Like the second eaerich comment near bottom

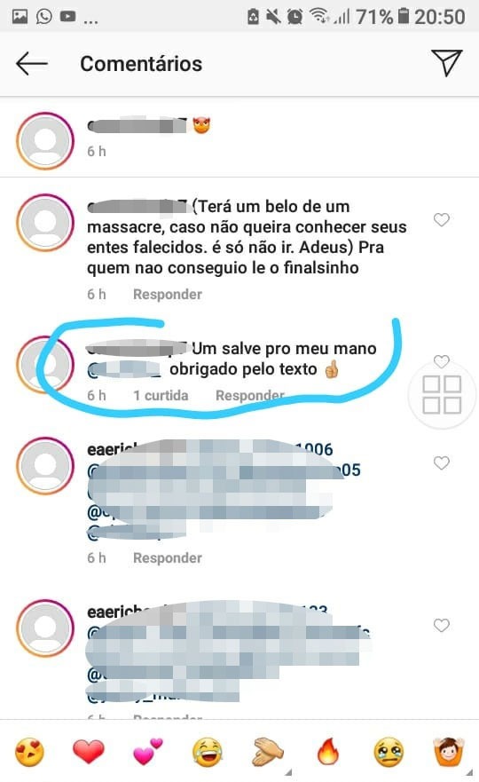[442, 625]
